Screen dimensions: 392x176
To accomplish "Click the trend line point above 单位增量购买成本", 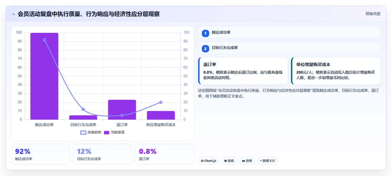I will (x=161, y=102).
